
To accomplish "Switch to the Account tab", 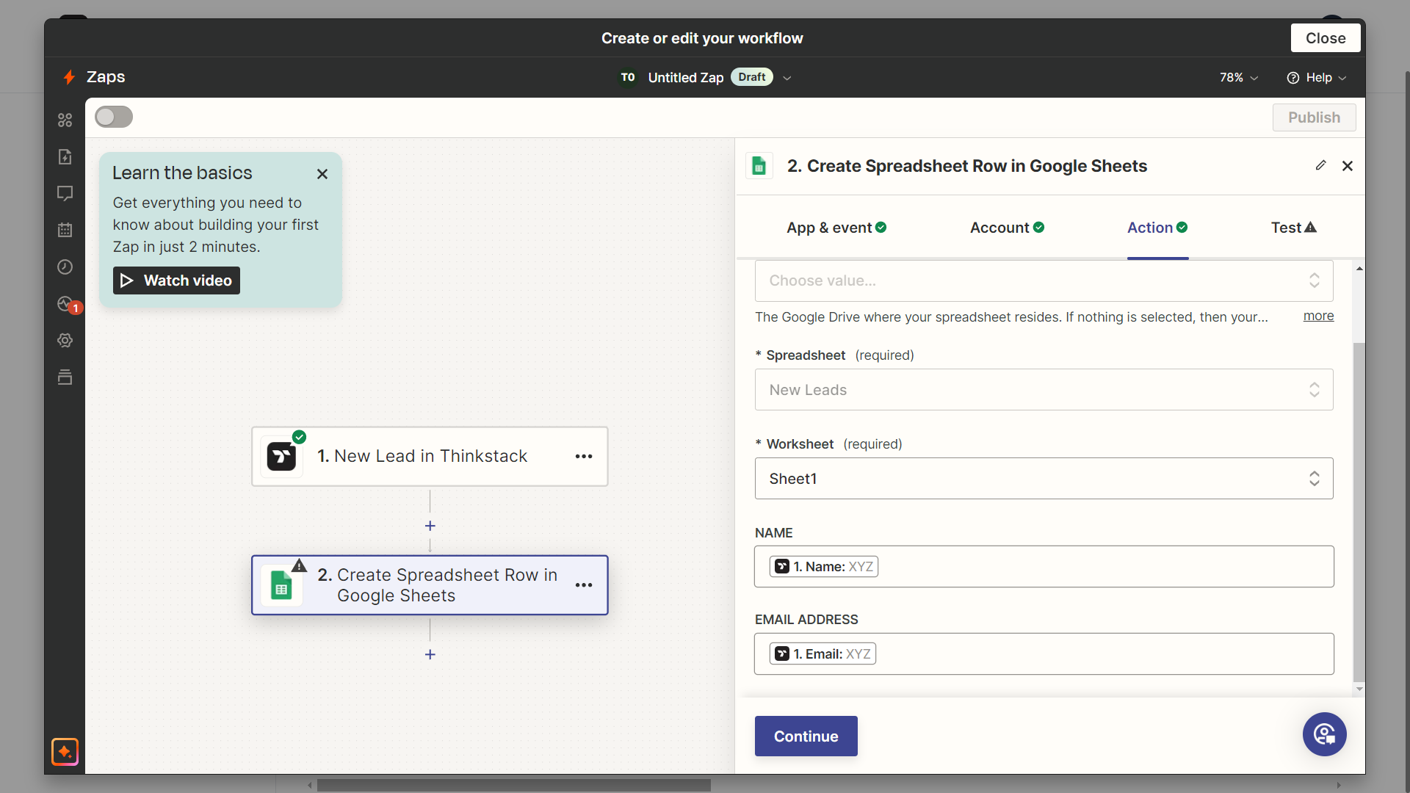I will [1007, 228].
